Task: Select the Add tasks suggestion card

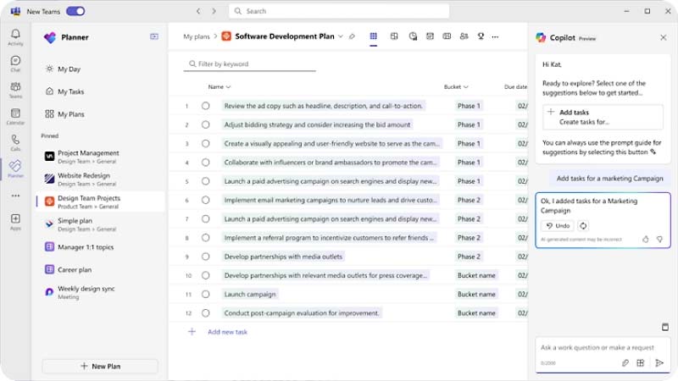Action: (603, 117)
